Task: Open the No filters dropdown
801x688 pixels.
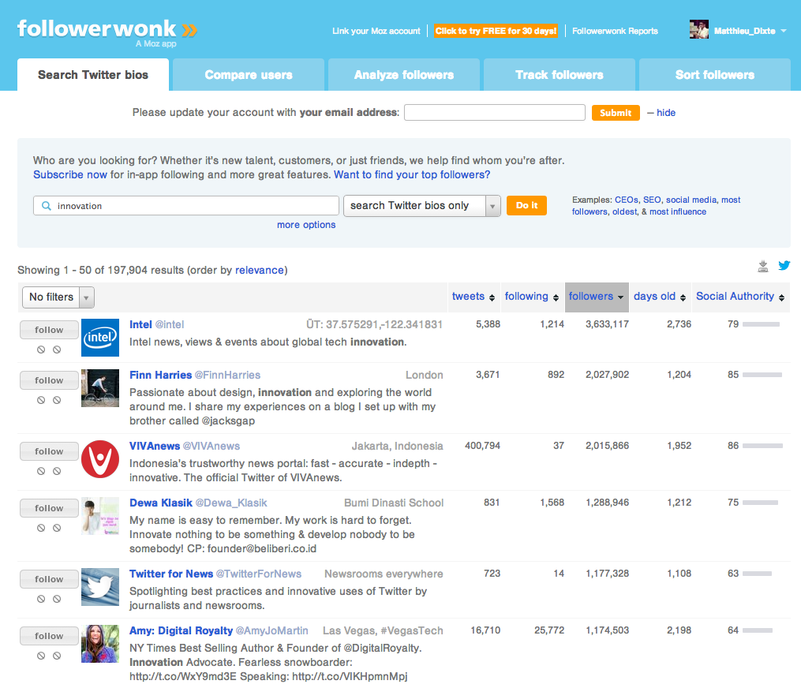Action: (58, 297)
